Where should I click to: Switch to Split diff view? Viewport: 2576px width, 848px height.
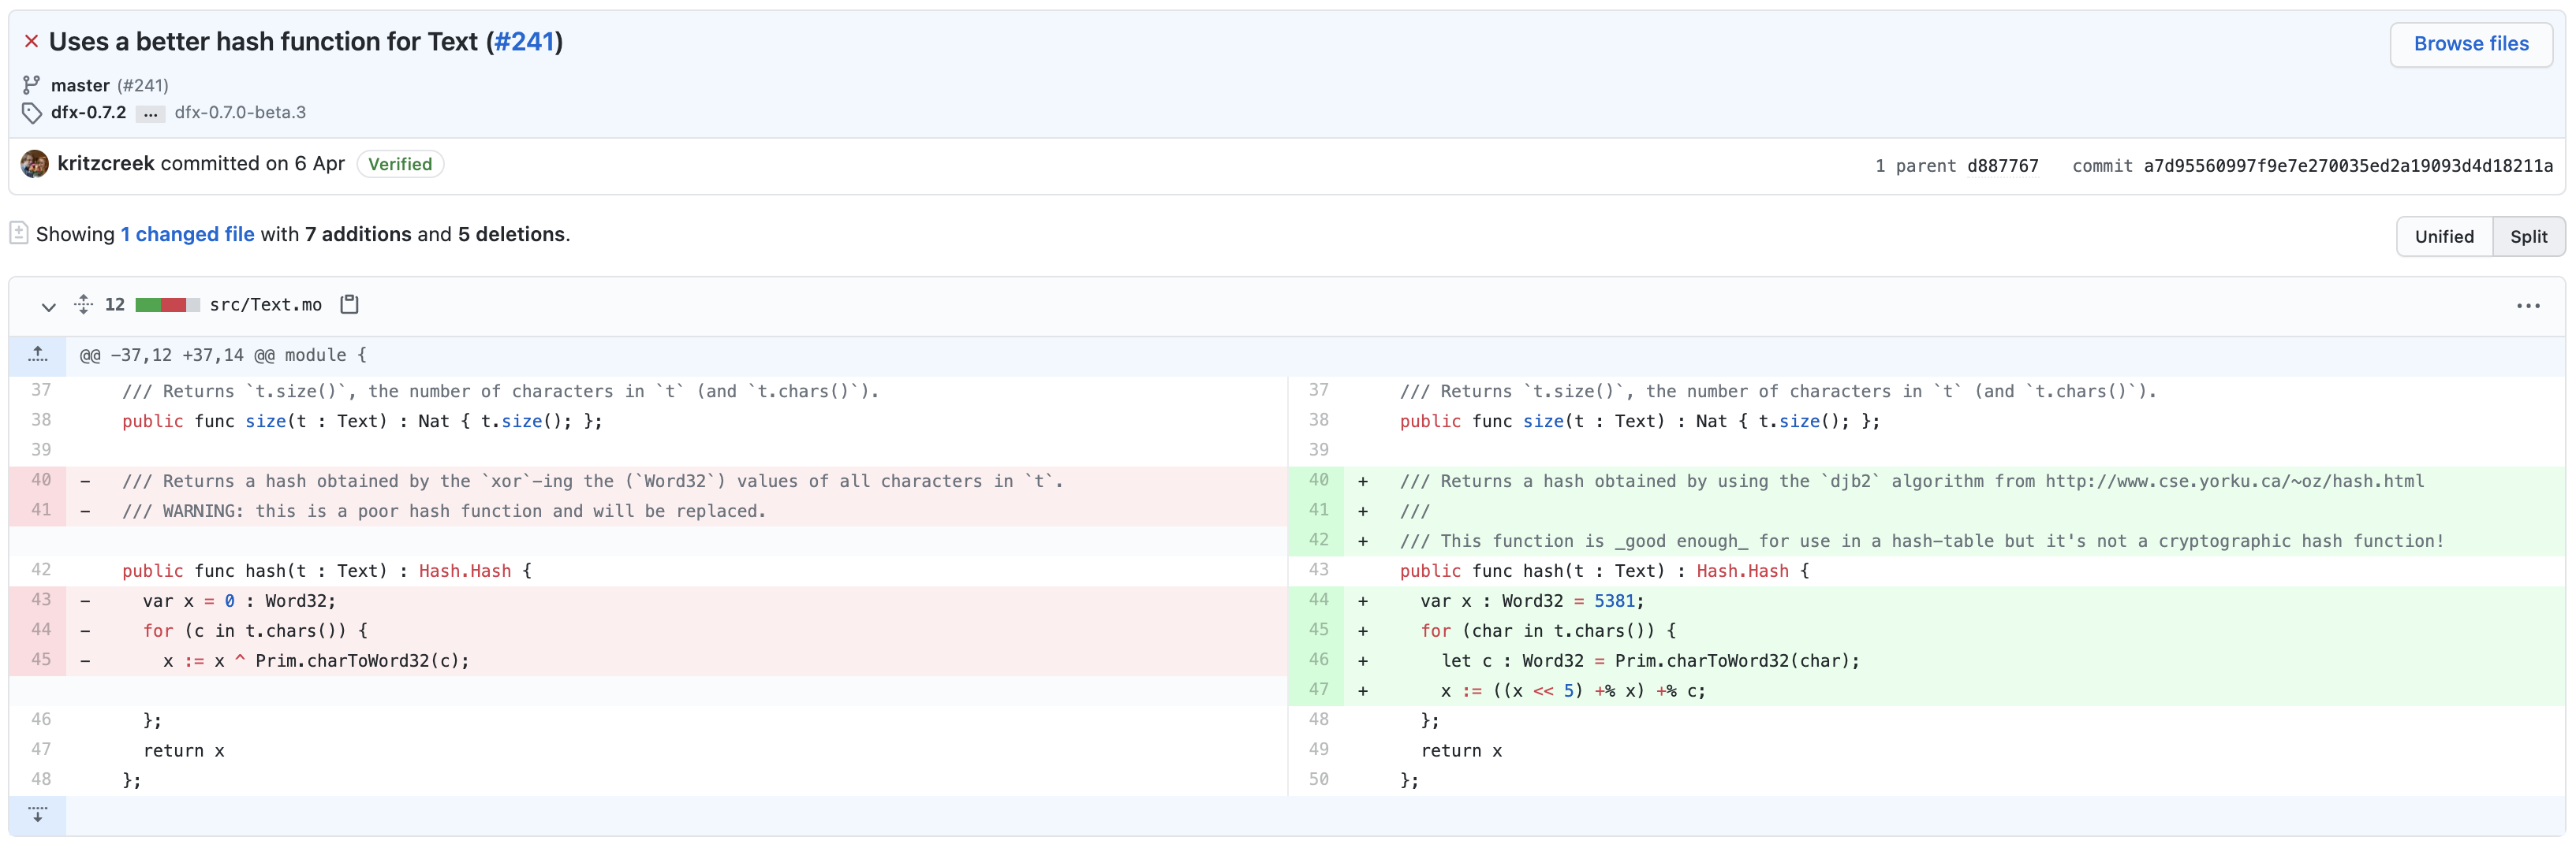pos(2528,236)
